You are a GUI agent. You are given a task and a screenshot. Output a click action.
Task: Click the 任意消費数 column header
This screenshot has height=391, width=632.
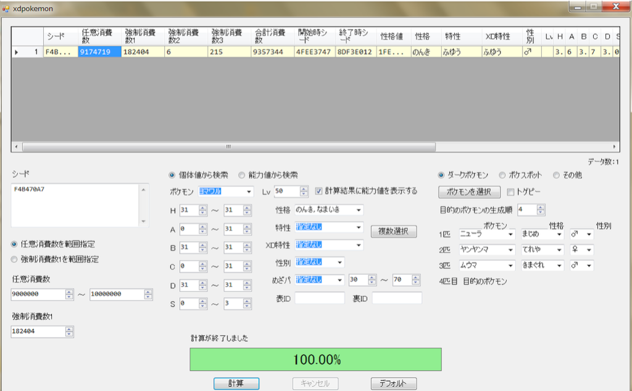point(99,36)
